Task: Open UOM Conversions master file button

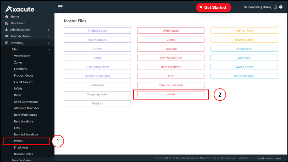Action: (x=97, y=67)
